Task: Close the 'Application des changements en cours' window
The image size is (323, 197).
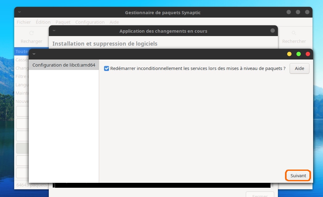Action: [272, 31]
